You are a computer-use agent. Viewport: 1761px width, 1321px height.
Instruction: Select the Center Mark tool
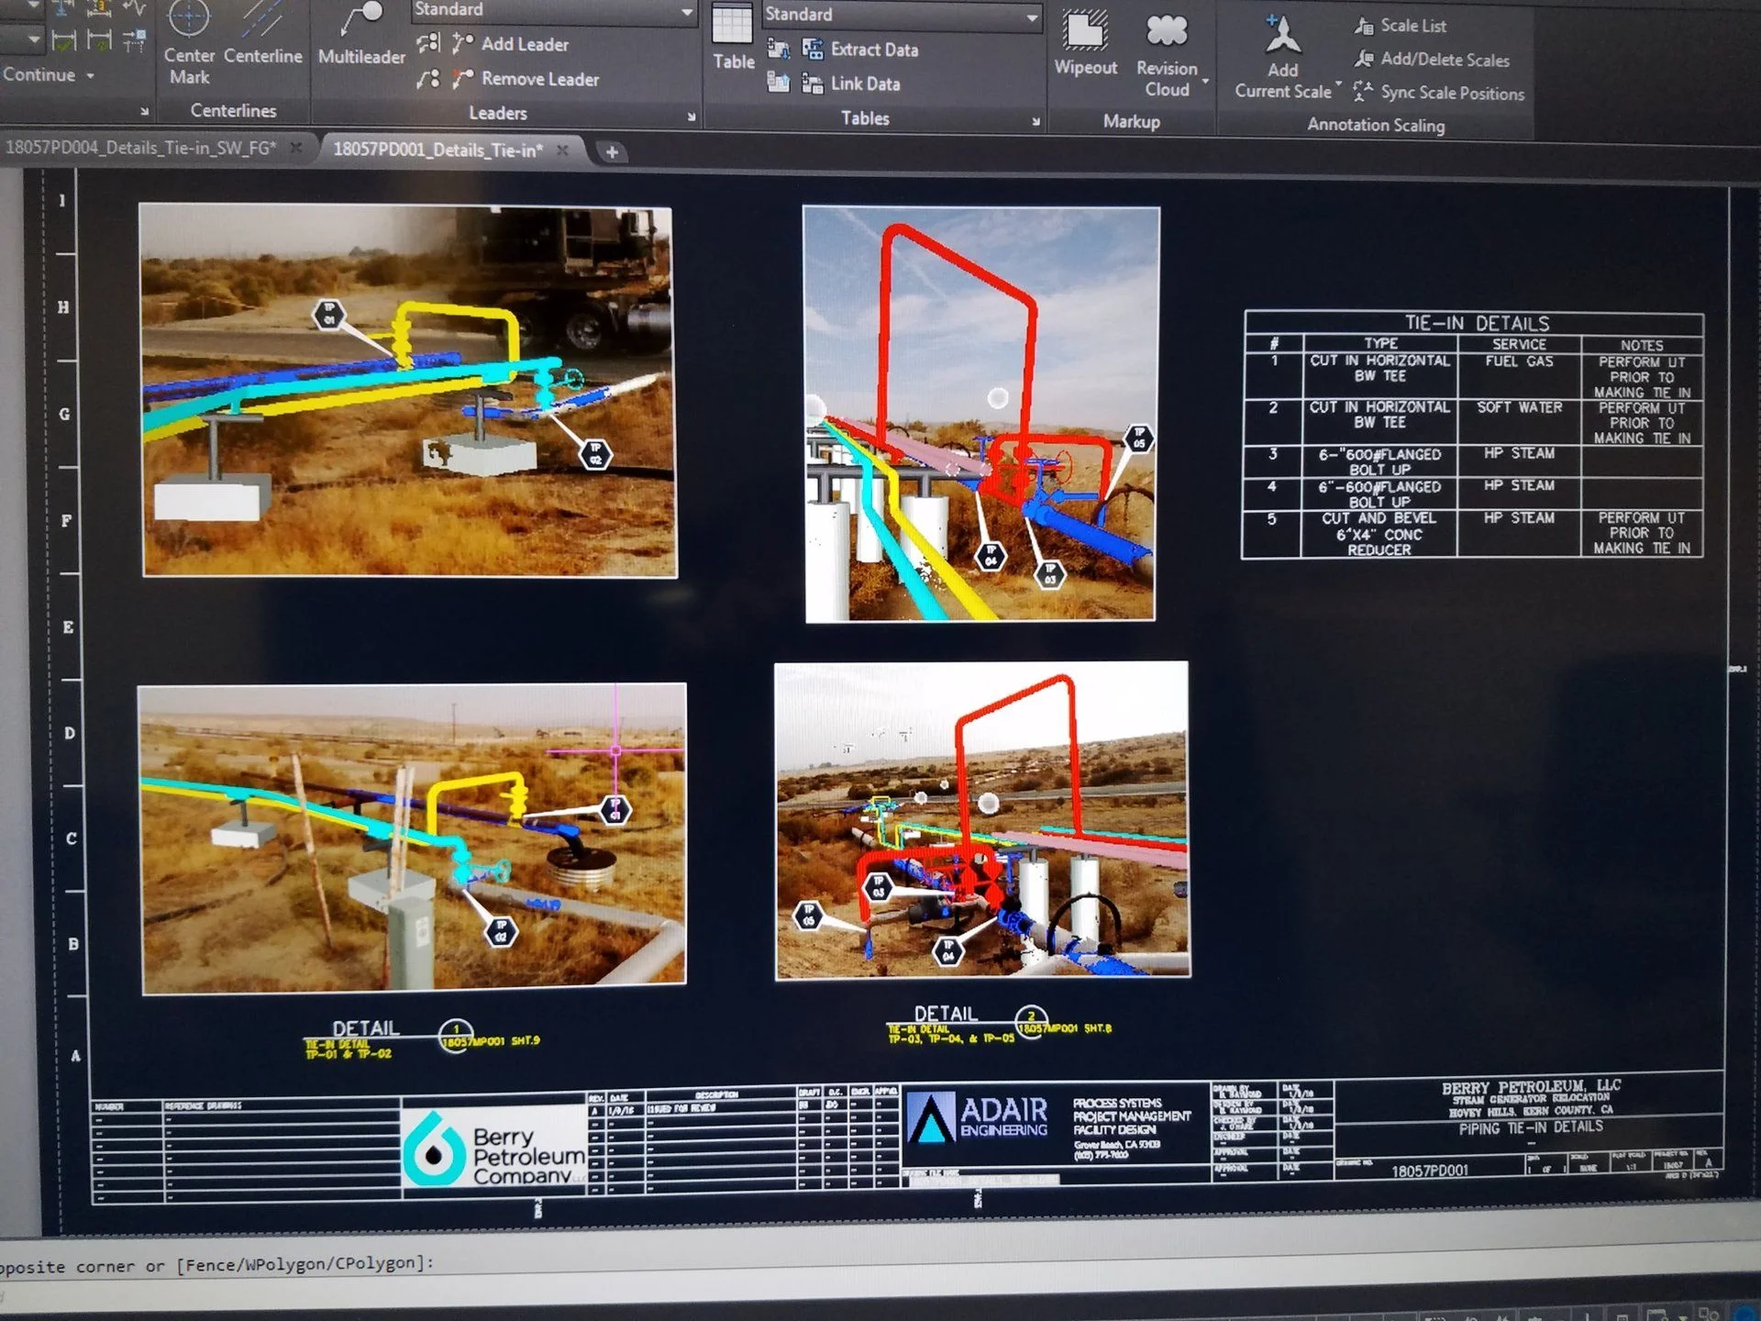click(189, 44)
